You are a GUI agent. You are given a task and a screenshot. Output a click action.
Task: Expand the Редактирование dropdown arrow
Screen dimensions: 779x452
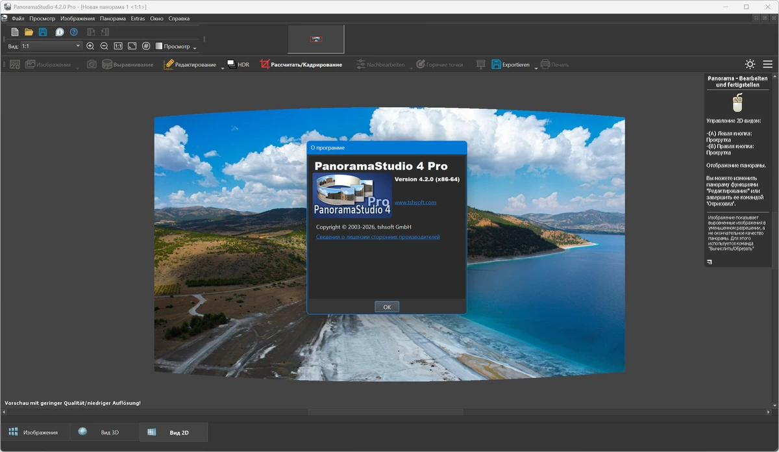pos(222,68)
